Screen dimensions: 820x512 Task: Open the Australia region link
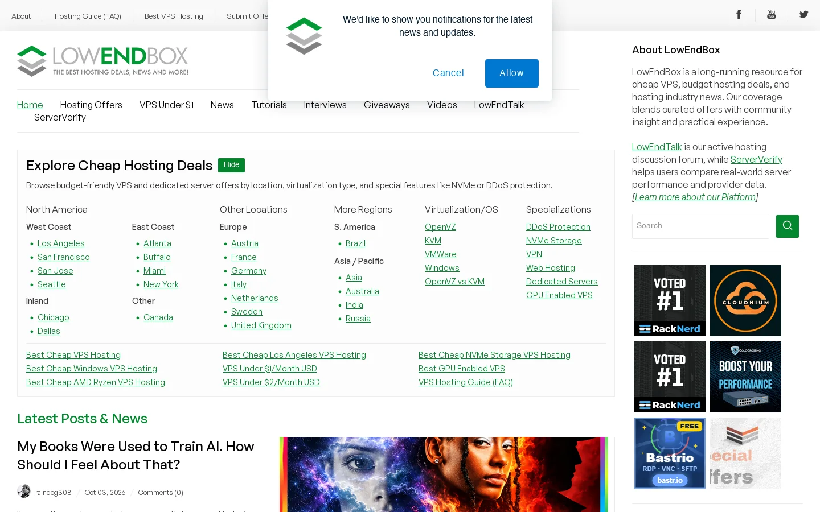coord(362,291)
